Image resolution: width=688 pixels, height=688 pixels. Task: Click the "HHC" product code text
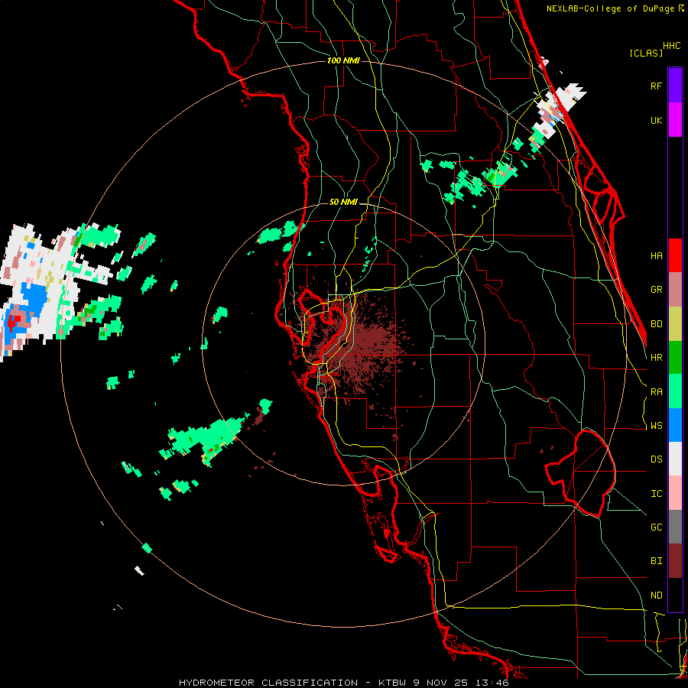[671, 46]
